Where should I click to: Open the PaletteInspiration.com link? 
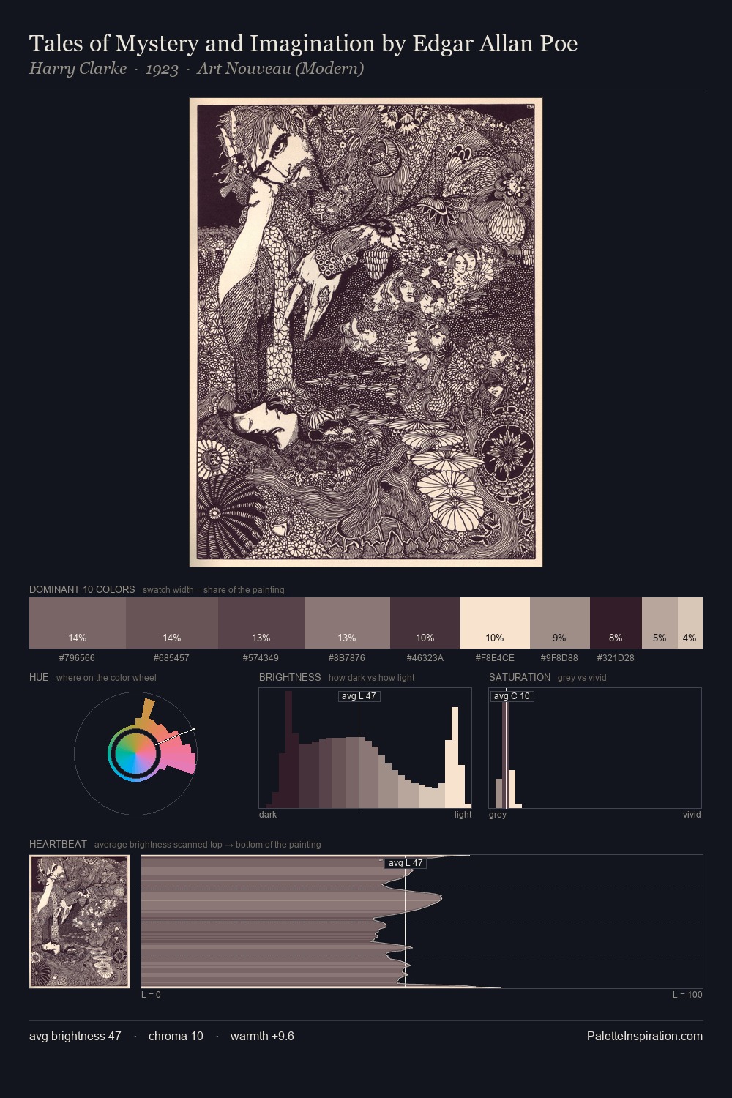click(645, 1036)
